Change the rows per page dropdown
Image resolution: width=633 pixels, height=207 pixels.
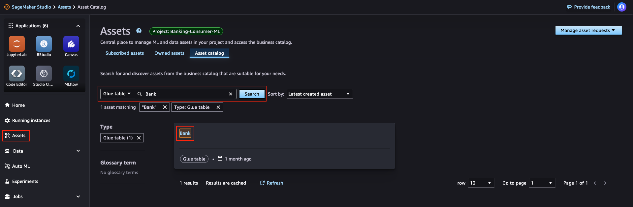(481, 183)
